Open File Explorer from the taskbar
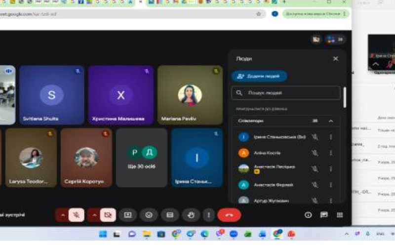 [x=146, y=234]
